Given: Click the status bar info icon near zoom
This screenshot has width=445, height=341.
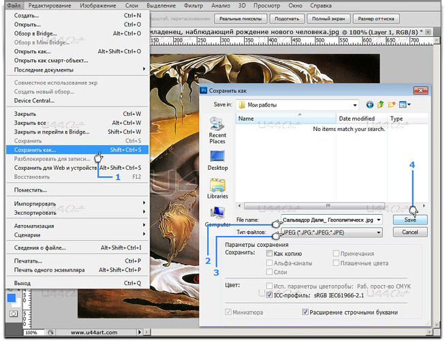Looking at the screenshot, I should pos(50,332).
